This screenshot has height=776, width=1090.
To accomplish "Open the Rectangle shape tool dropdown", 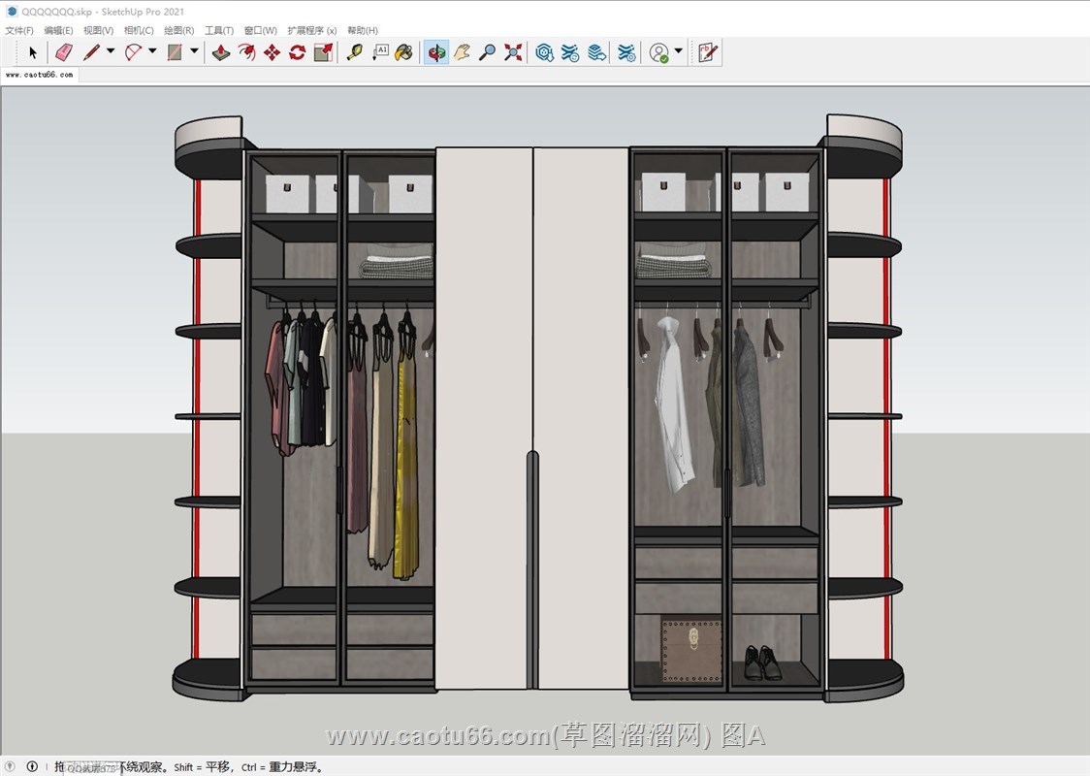I will tap(194, 52).
